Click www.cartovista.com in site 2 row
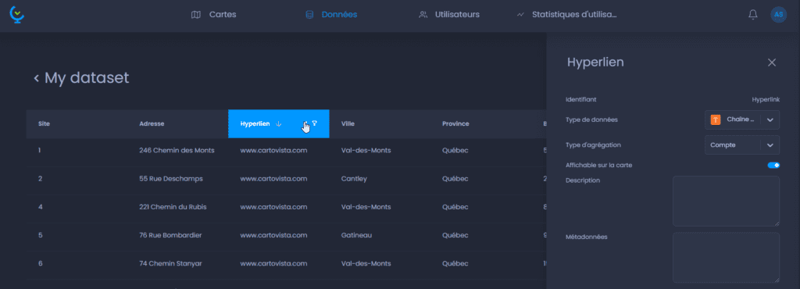 tap(273, 179)
